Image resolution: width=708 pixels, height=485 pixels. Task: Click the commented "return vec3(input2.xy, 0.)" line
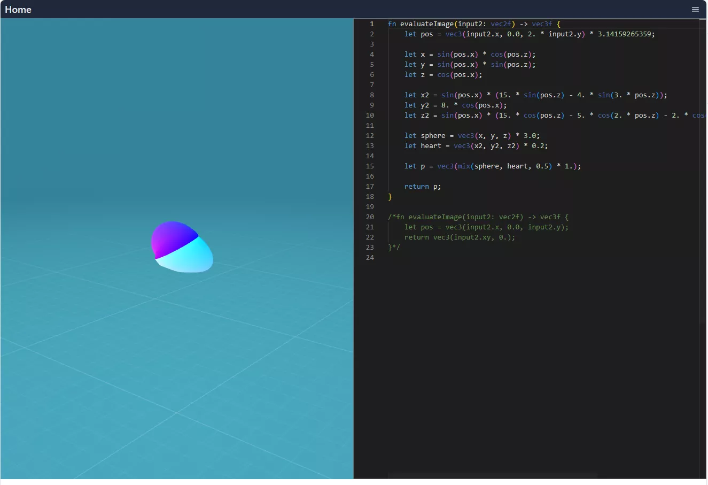460,237
